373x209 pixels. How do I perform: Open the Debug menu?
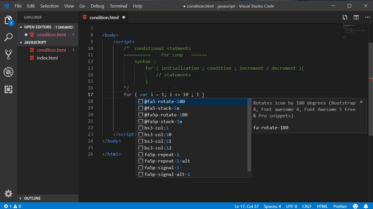[x=97, y=6]
